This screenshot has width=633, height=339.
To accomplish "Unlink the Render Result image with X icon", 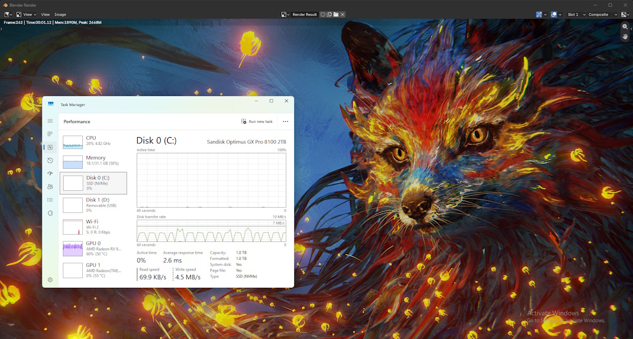I will [x=342, y=14].
